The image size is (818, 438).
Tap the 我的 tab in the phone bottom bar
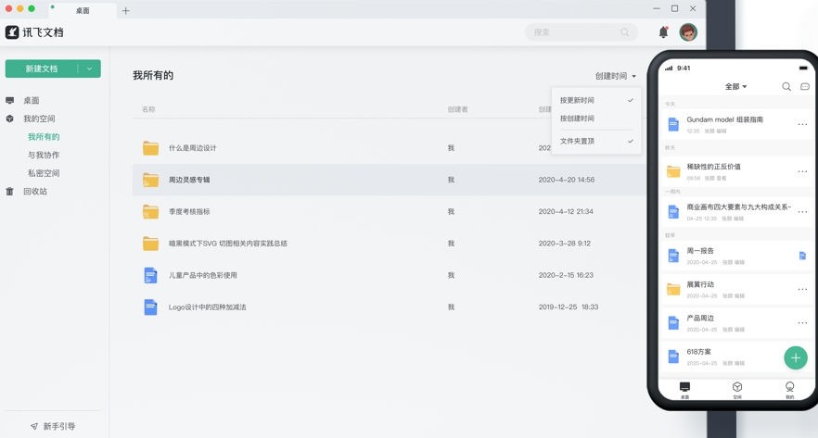click(x=790, y=390)
